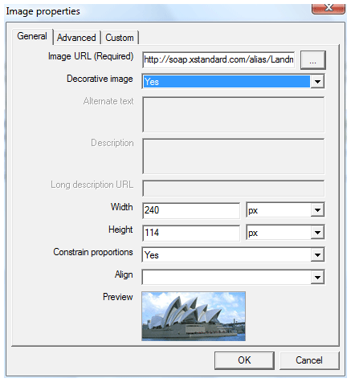Click the disabled Alternate text box
The image size is (351, 382).
coord(233,115)
